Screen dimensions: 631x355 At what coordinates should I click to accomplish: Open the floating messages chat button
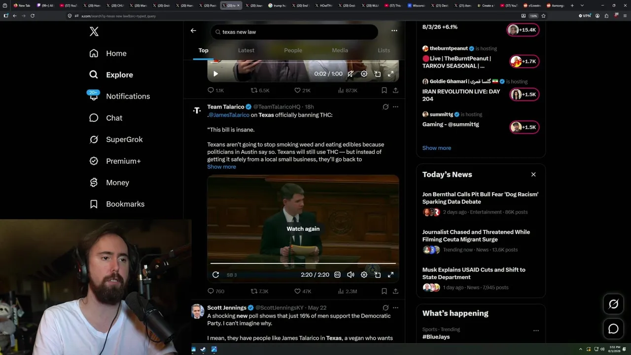pos(613,329)
